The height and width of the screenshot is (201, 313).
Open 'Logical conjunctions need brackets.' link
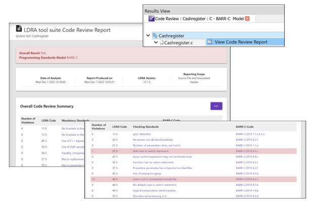point(154,190)
